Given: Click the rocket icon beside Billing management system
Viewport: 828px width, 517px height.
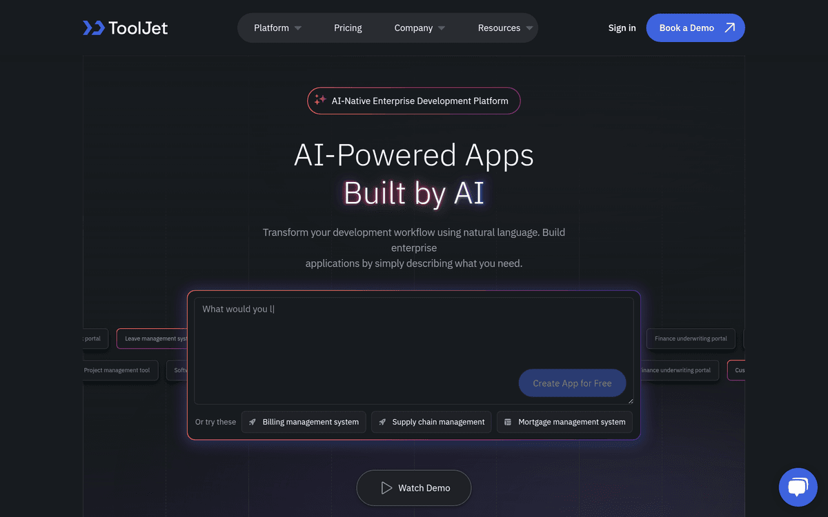Looking at the screenshot, I should pyautogui.click(x=253, y=422).
